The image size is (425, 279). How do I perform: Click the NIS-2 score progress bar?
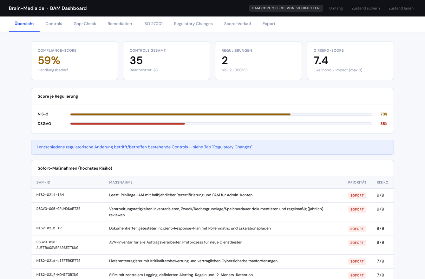pos(221,114)
